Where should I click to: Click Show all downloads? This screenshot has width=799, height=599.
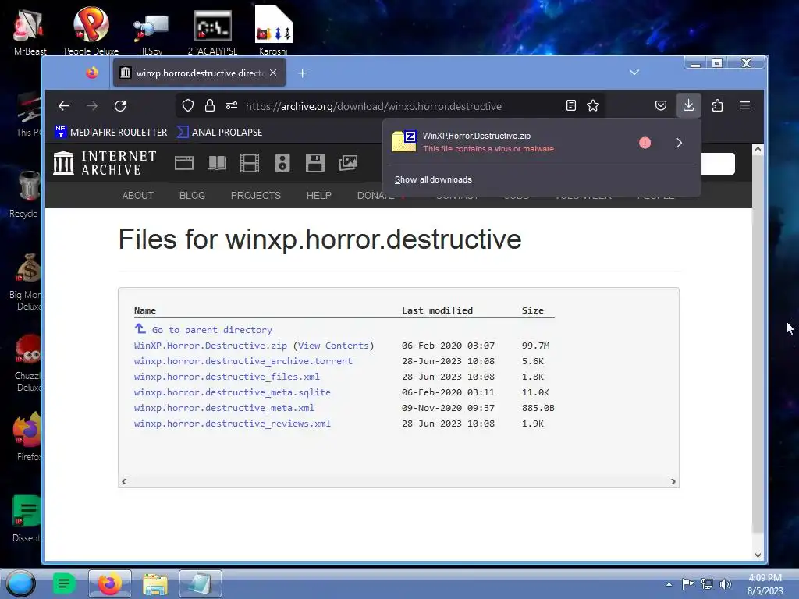point(433,179)
